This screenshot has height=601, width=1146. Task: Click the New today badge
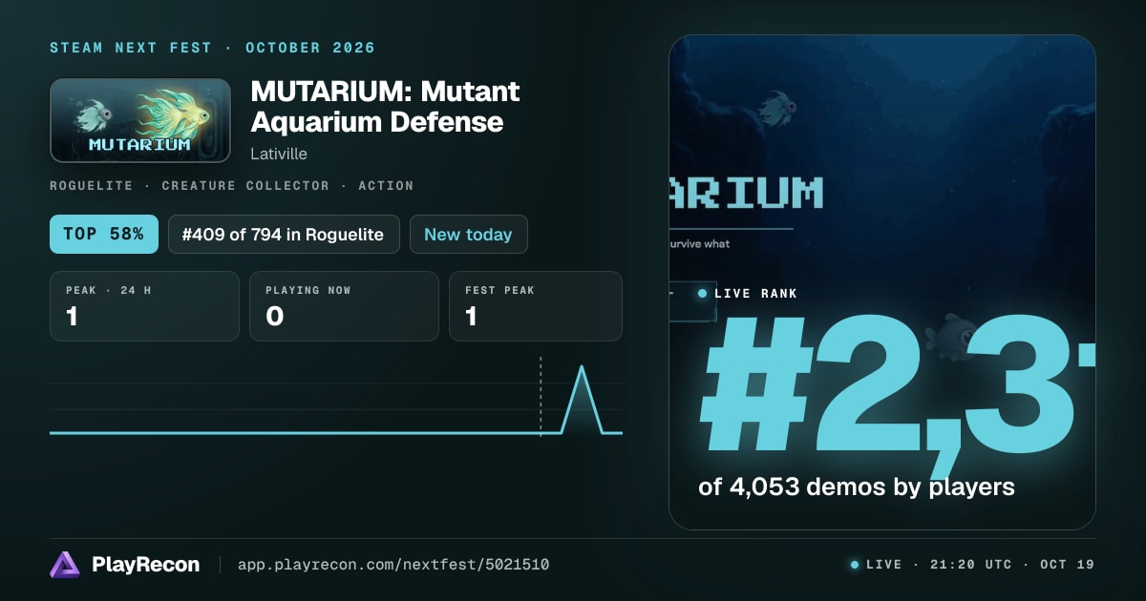click(468, 234)
